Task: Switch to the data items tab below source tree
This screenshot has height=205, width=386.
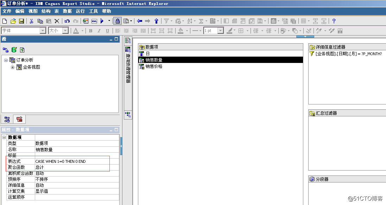Action: 7,119
